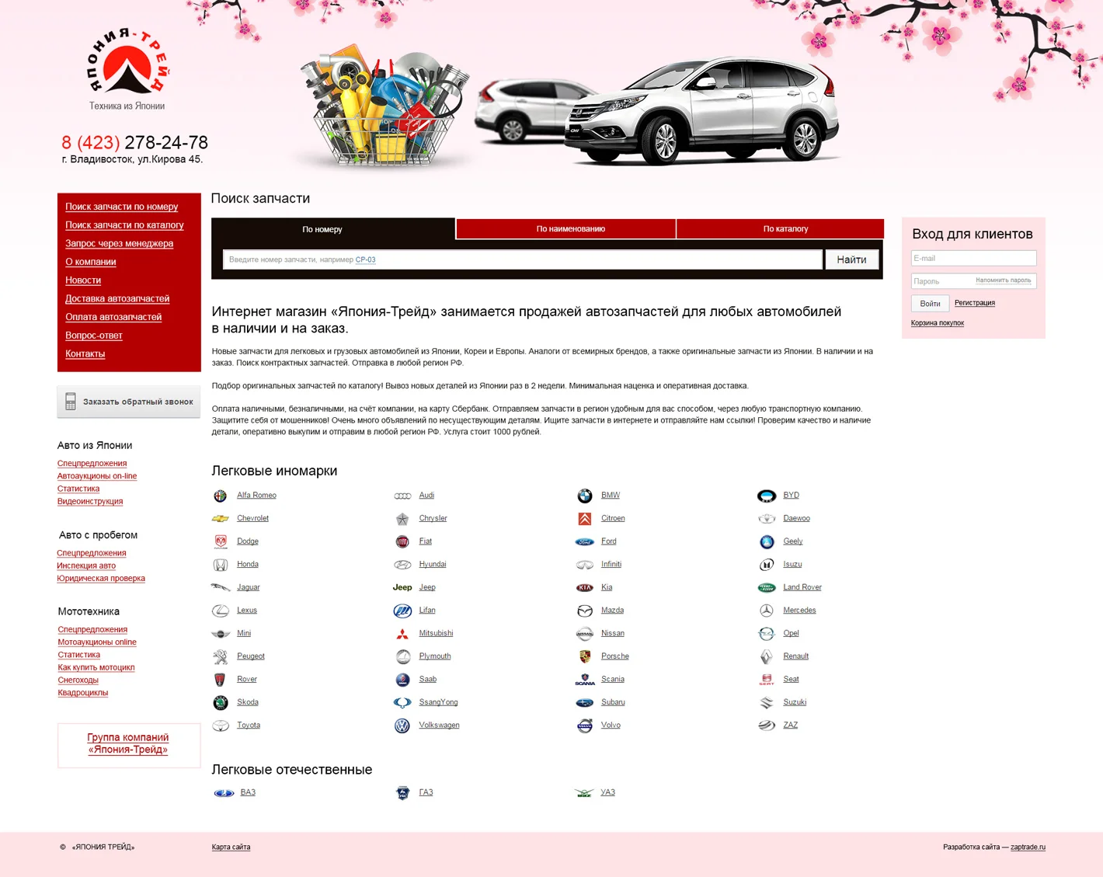Open Инспекция авто link
1103x877 pixels.
pos(86,566)
